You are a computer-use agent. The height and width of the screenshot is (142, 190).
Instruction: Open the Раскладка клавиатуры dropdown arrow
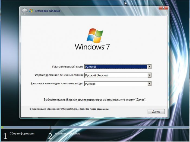149,84
